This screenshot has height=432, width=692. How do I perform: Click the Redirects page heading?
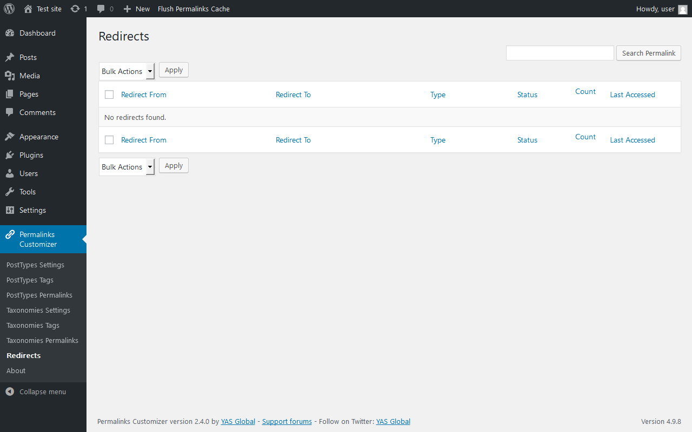(x=124, y=36)
